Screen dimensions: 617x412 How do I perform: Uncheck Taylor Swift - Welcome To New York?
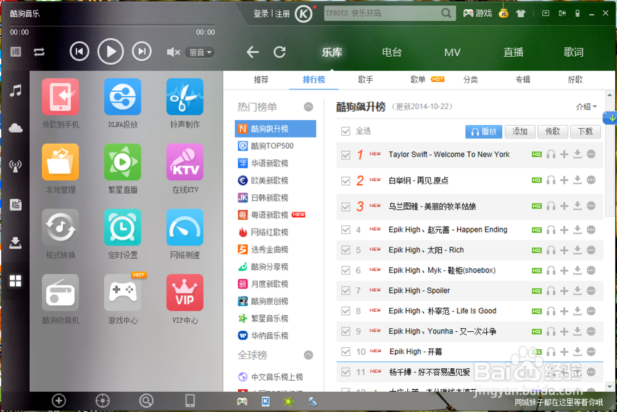(346, 155)
